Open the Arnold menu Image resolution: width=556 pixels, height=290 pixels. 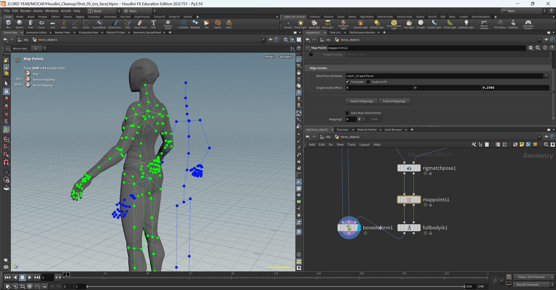click(x=66, y=11)
